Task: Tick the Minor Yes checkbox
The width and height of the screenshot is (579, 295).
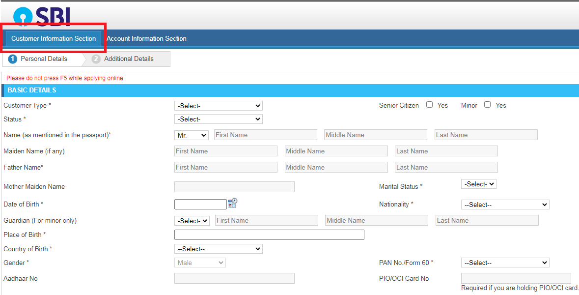Action: [x=488, y=105]
